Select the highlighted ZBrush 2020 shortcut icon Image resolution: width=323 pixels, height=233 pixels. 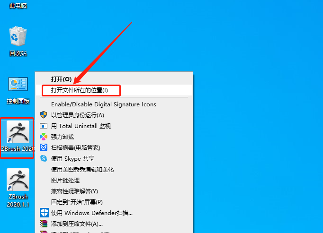18,137
